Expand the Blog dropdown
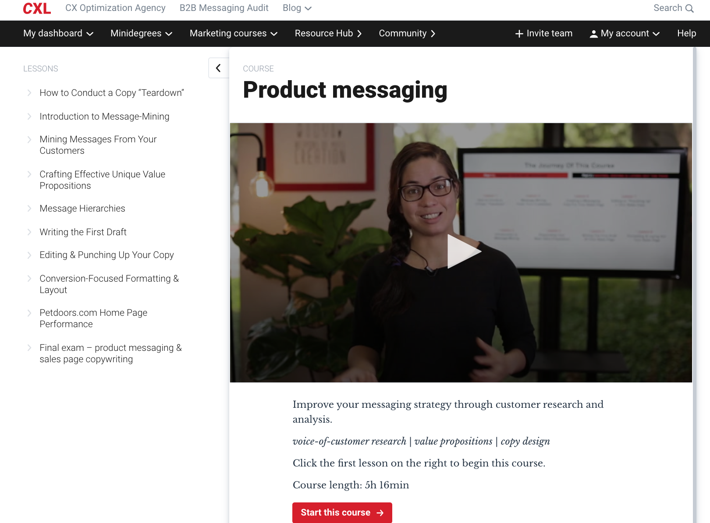710x523 pixels. click(297, 8)
